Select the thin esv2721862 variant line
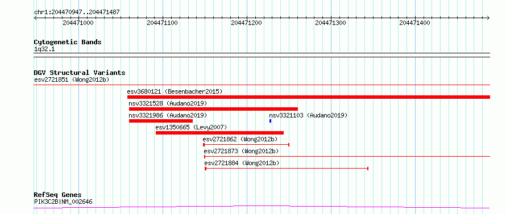Image resolution: width=506 pixels, height=214 pixels. click(246, 145)
